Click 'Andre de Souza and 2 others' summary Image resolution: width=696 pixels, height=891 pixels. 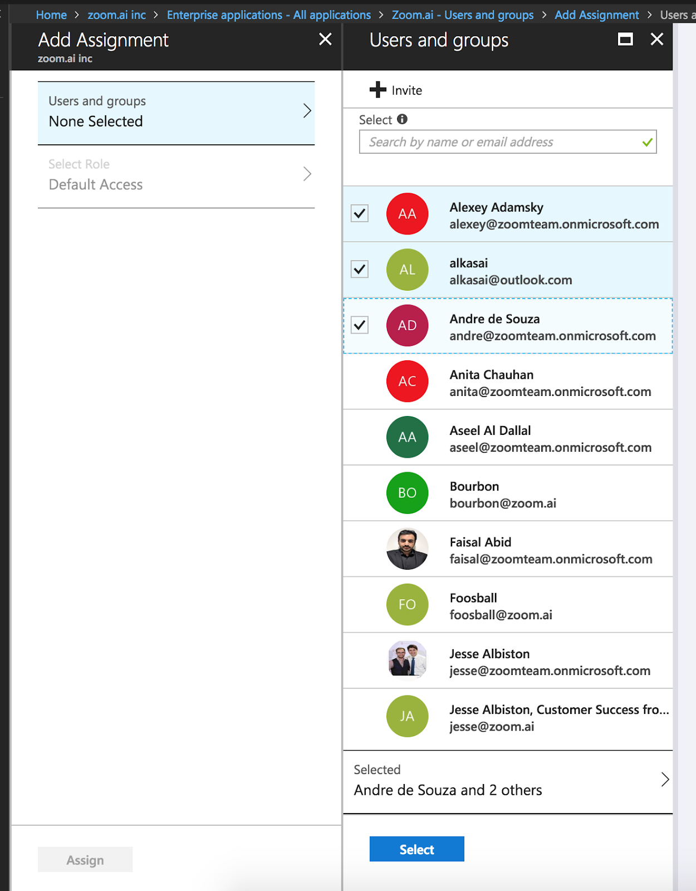pos(448,790)
